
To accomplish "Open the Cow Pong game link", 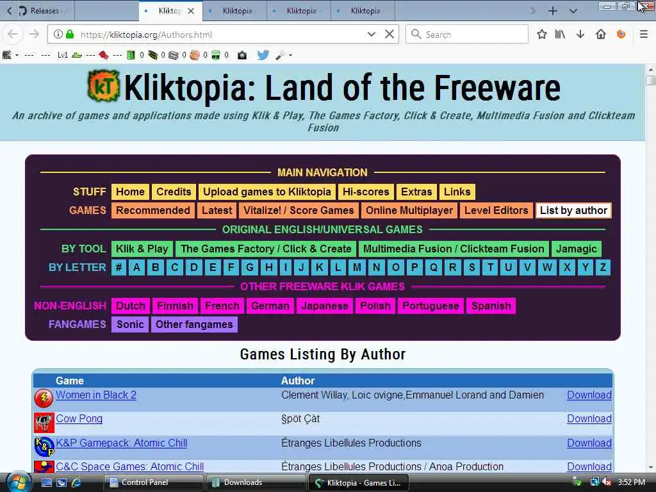I will [x=79, y=419].
